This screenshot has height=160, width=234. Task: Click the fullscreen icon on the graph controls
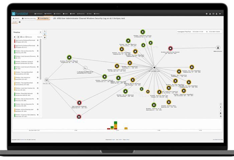pyautogui.click(x=221, y=104)
